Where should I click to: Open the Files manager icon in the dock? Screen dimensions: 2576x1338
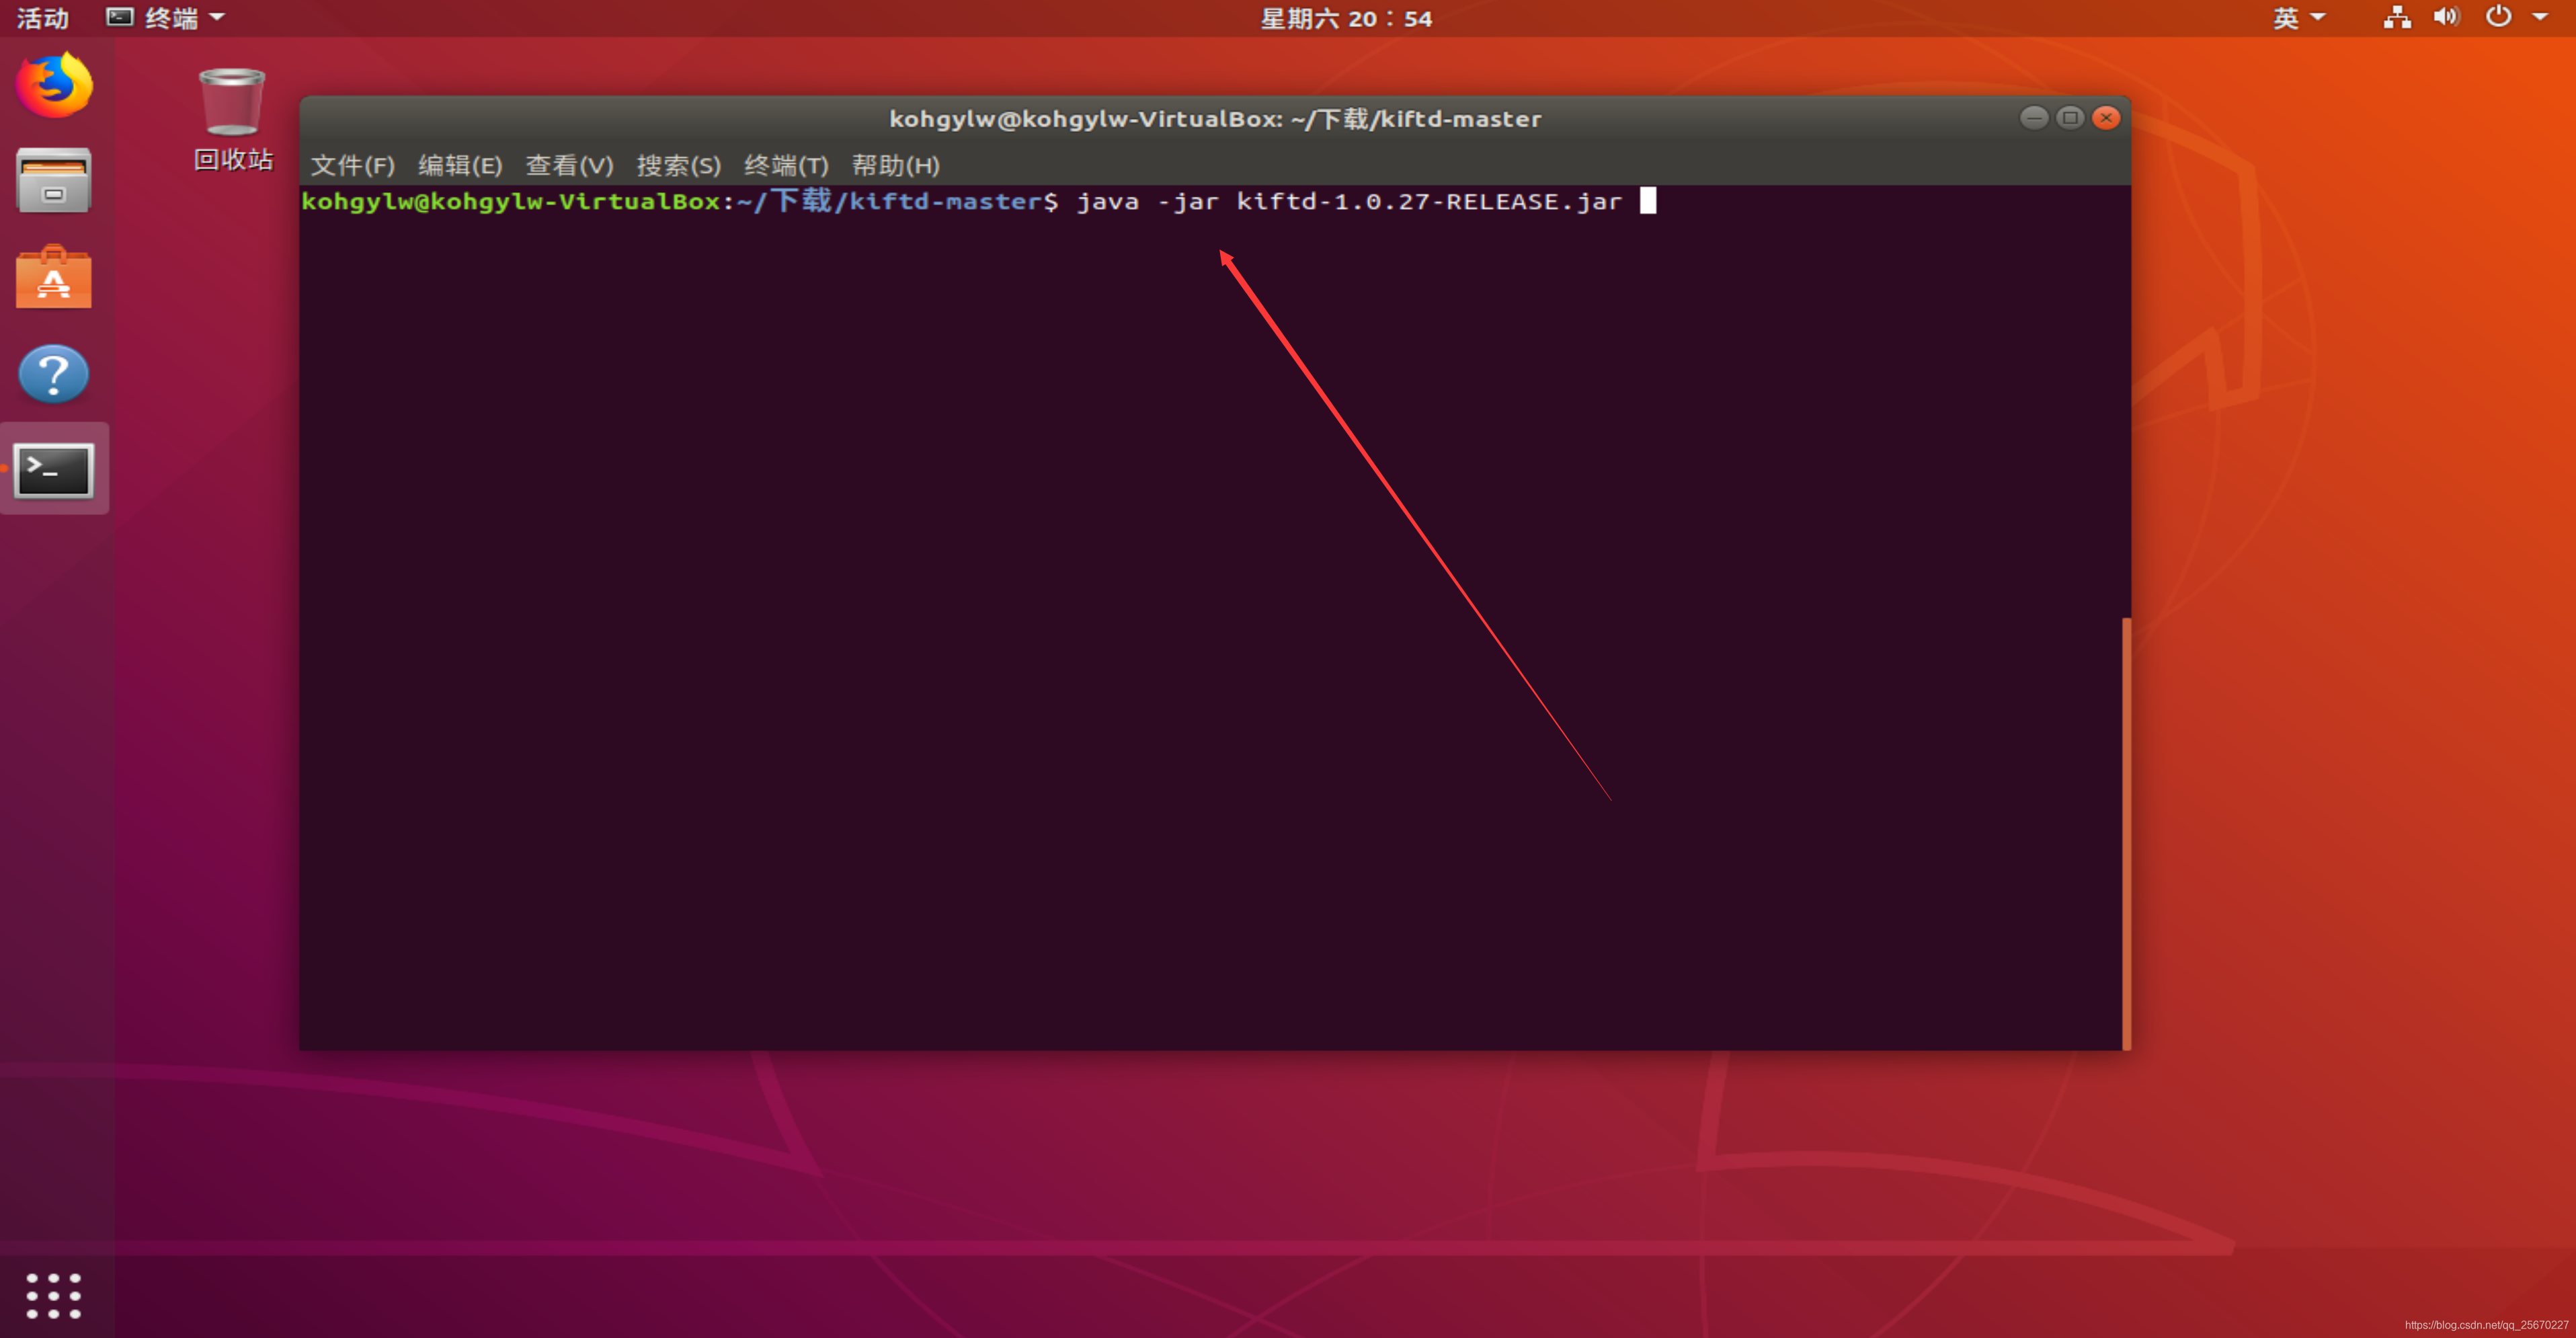[53, 180]
